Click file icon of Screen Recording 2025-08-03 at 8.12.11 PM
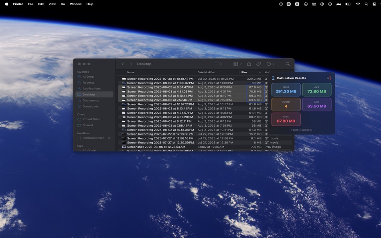 (x=124, y=121)
